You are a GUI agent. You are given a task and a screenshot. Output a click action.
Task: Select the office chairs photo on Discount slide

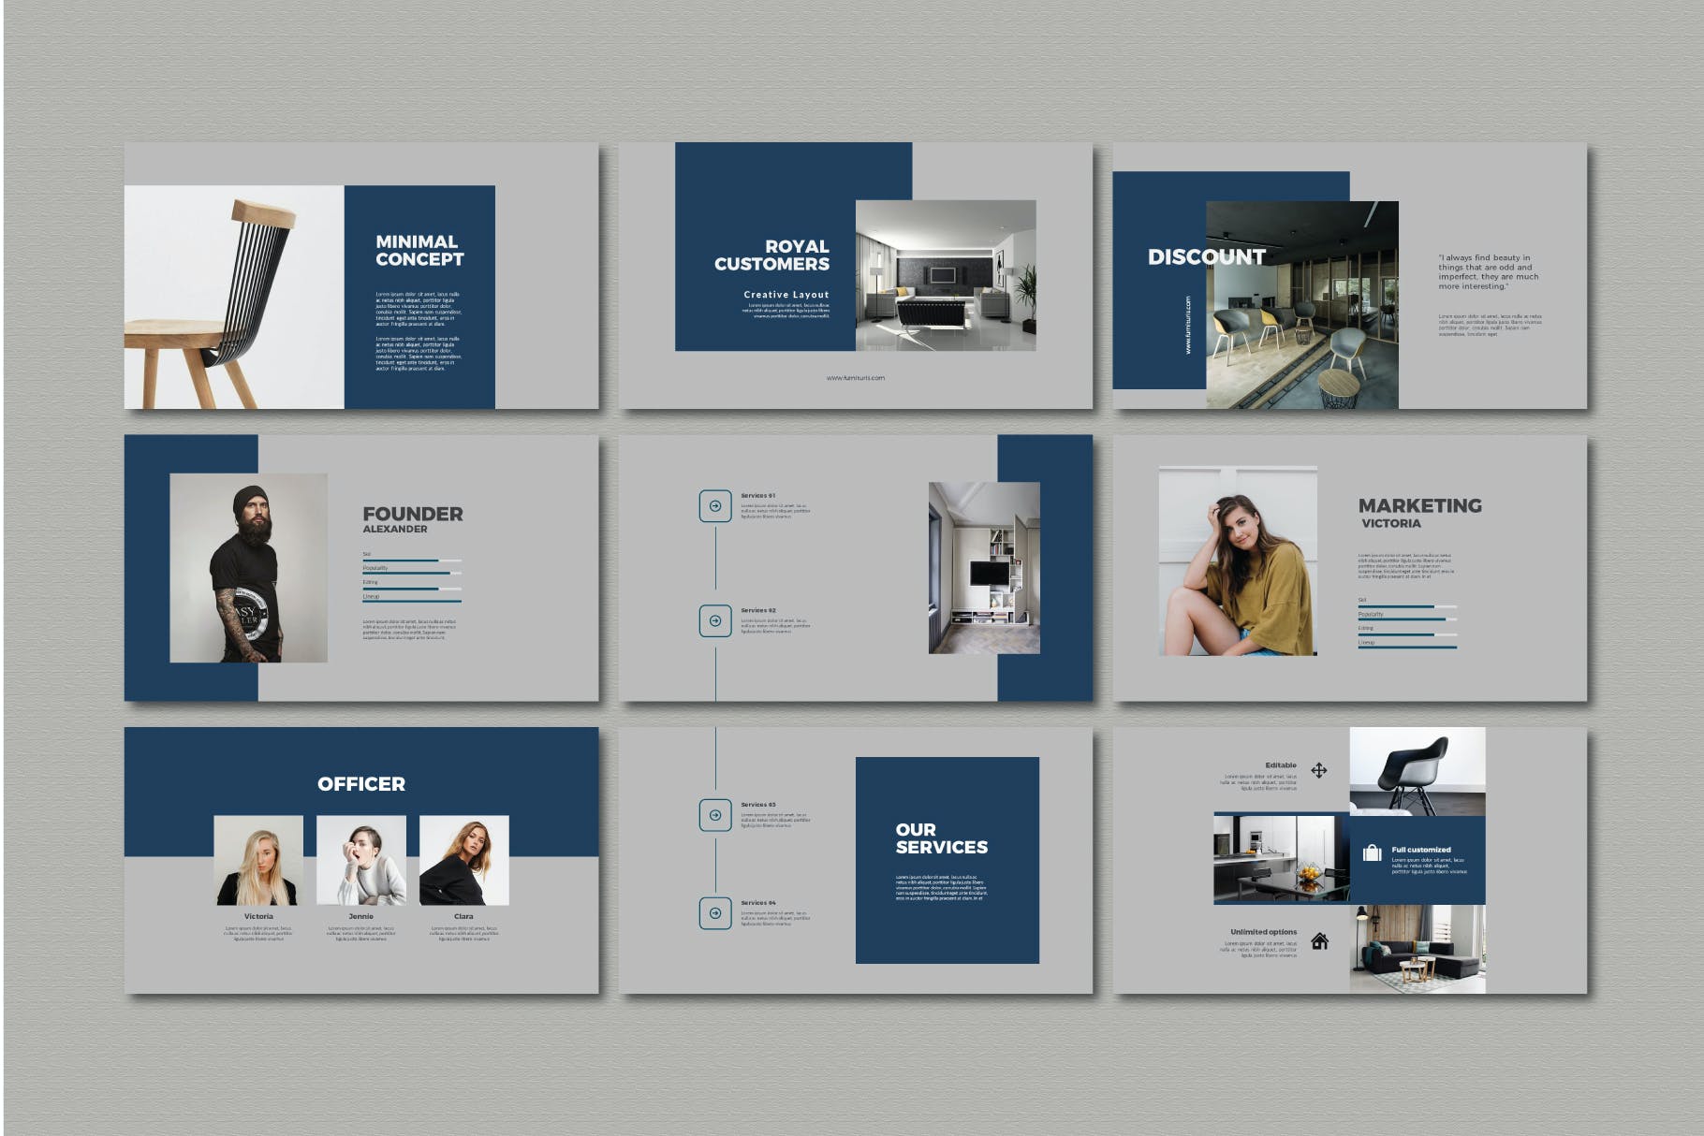point(1302,305)
